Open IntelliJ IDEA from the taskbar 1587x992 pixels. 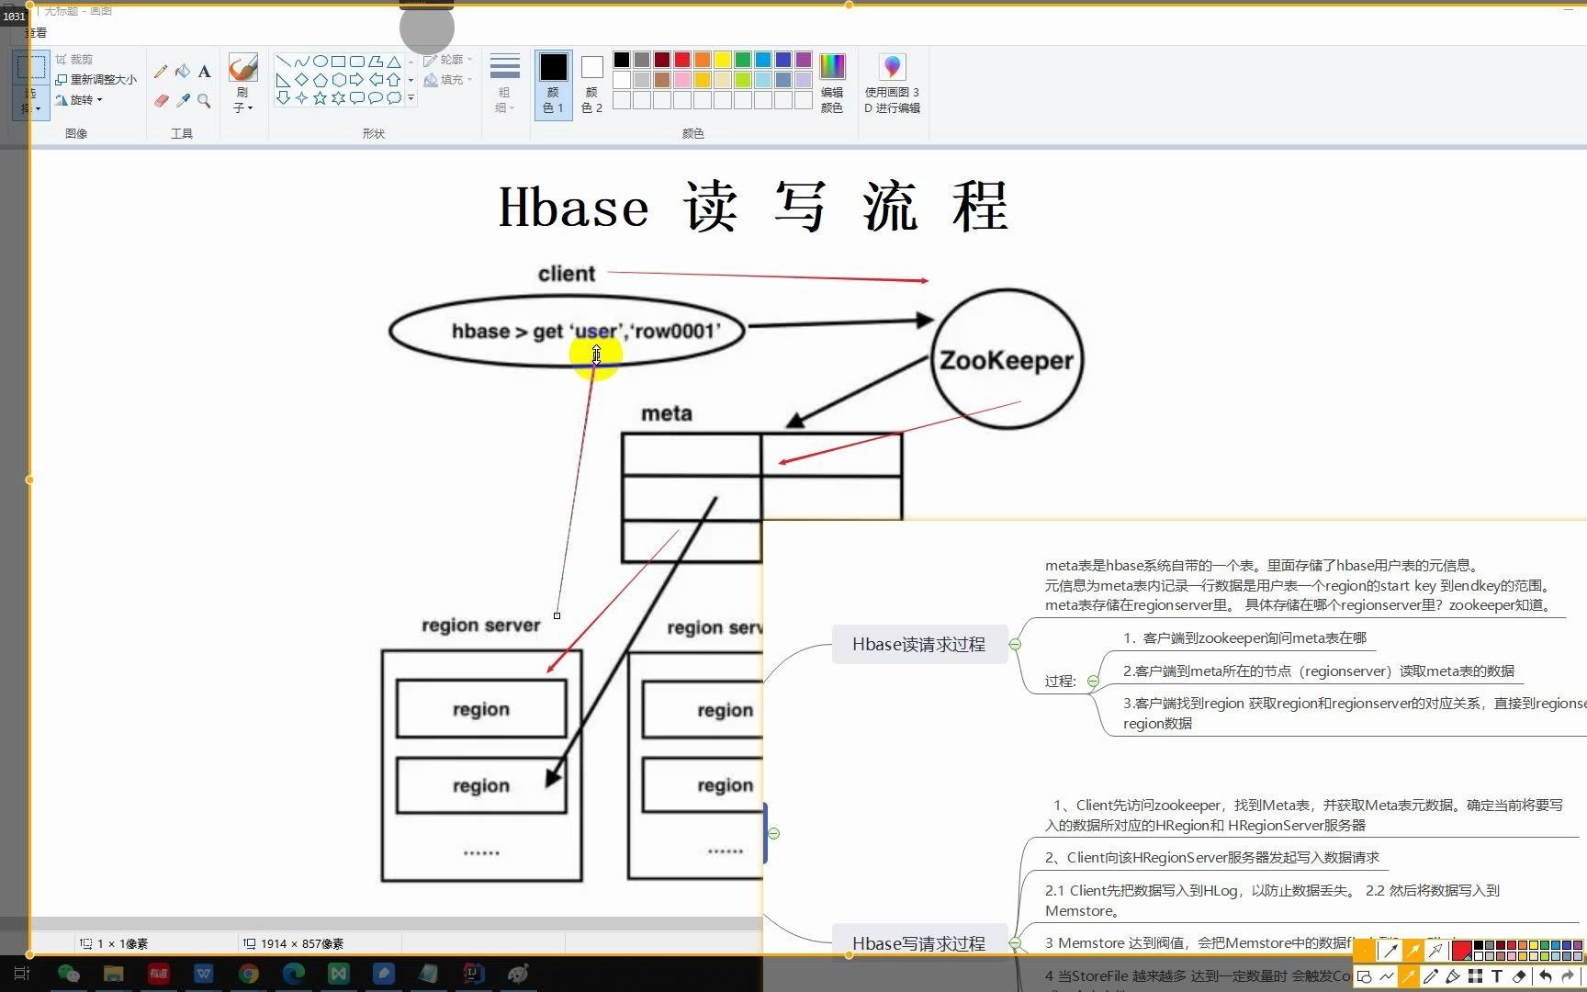(x=473, y=974)
